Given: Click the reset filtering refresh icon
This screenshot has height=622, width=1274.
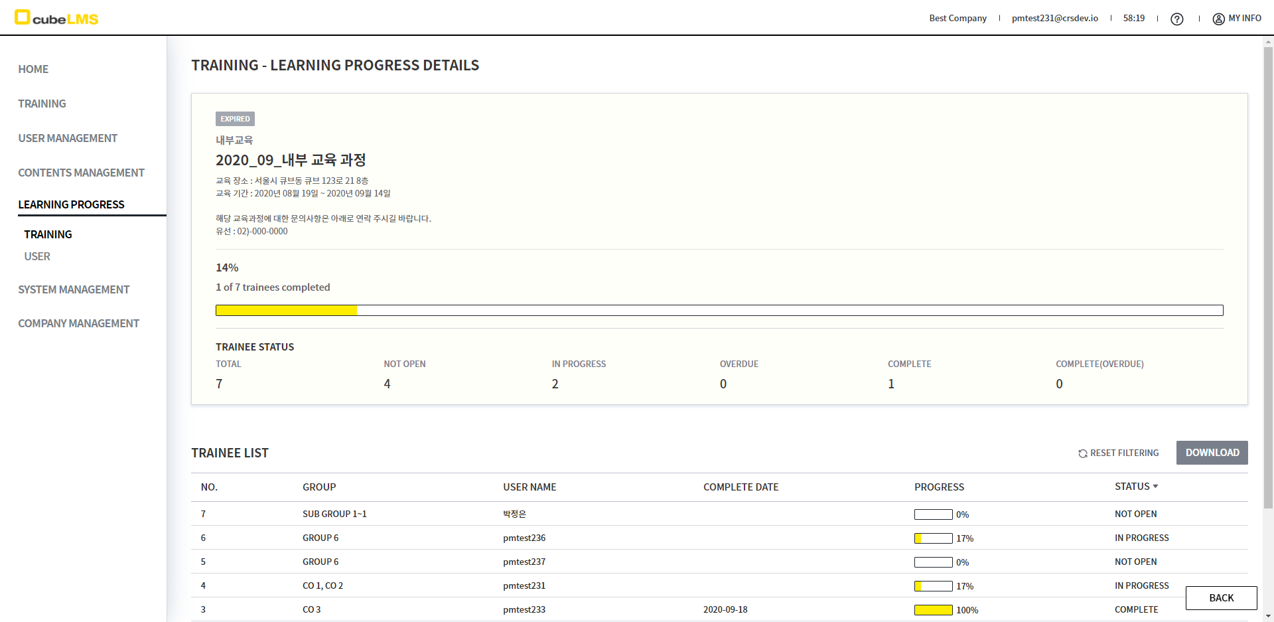Looking at the screenshot, I should point(1082,453).
